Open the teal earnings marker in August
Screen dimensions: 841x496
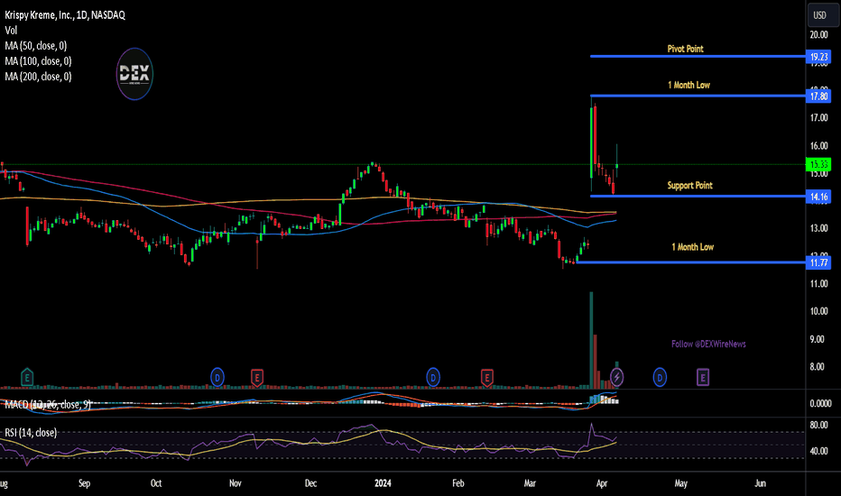27,378
